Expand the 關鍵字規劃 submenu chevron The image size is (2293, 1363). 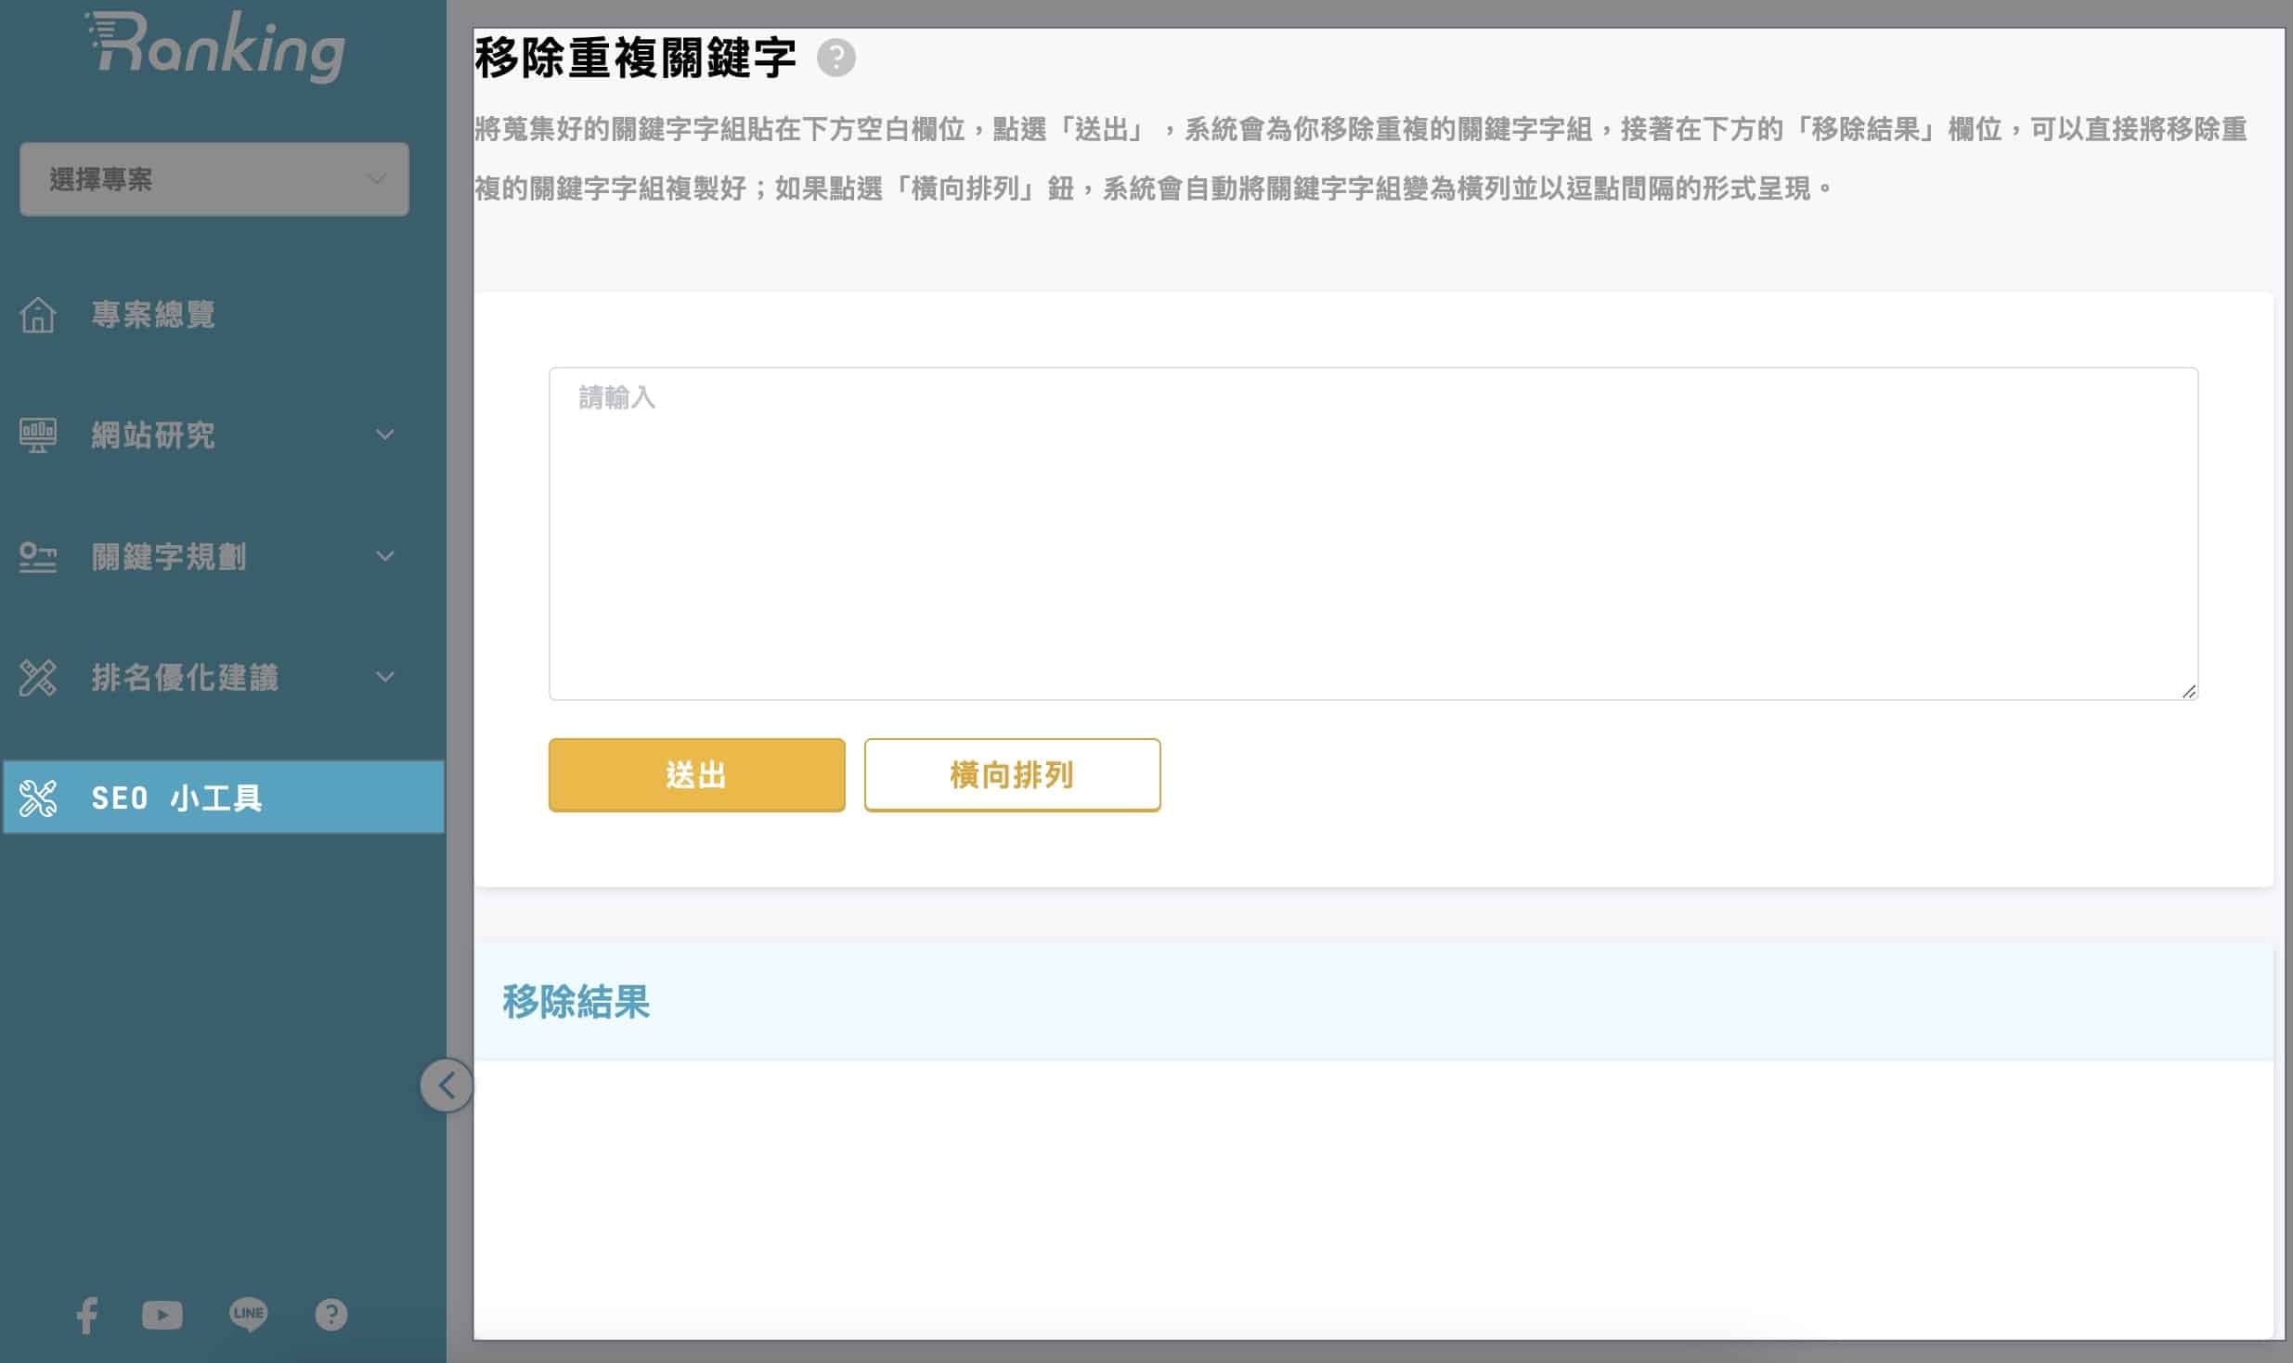pos(384,556)
